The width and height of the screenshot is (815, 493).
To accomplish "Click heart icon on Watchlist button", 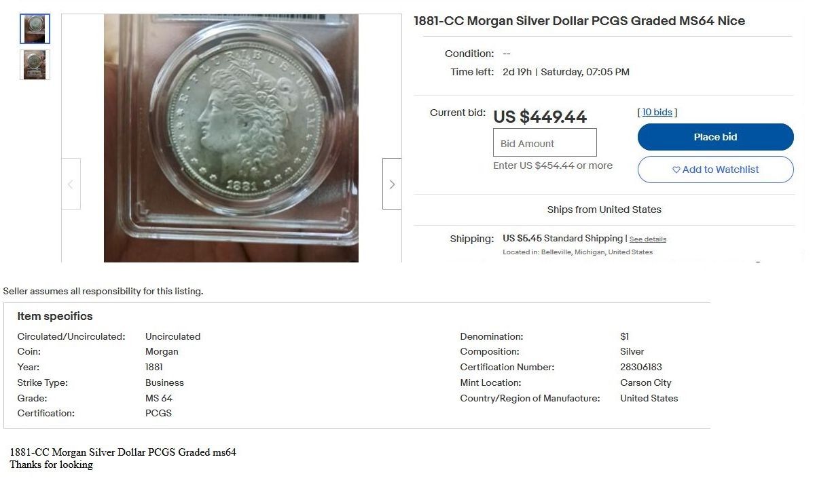I will click(676, 170).
